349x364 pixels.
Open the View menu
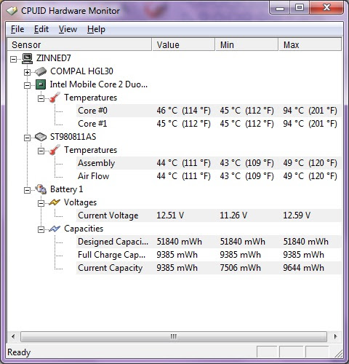[x=68, y=29]
